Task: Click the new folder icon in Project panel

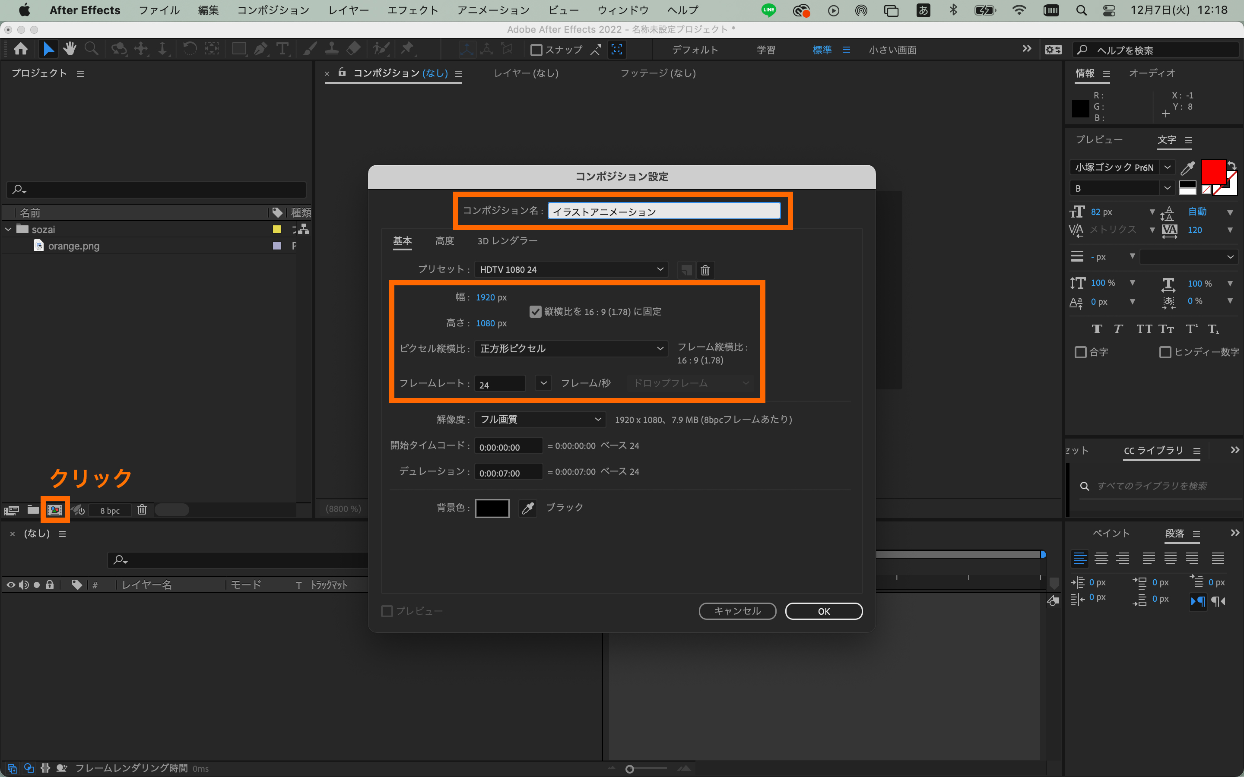Action: [x=33, y=510]
